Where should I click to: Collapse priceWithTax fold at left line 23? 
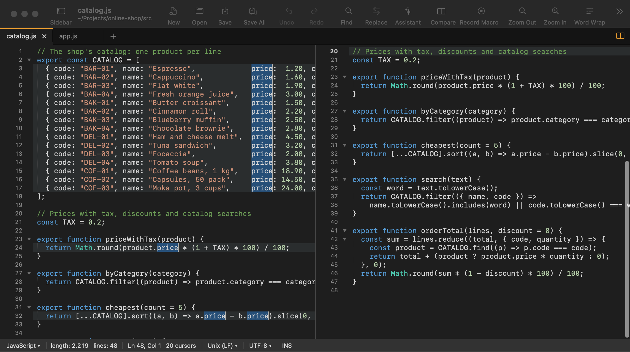click(29, 239)
